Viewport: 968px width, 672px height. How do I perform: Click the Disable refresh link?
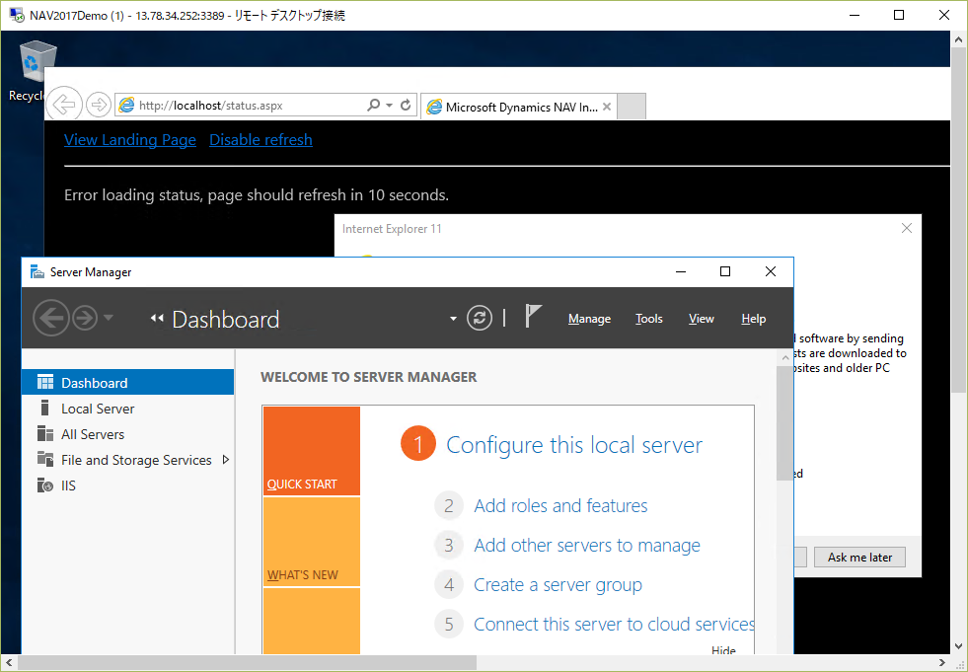261,139
